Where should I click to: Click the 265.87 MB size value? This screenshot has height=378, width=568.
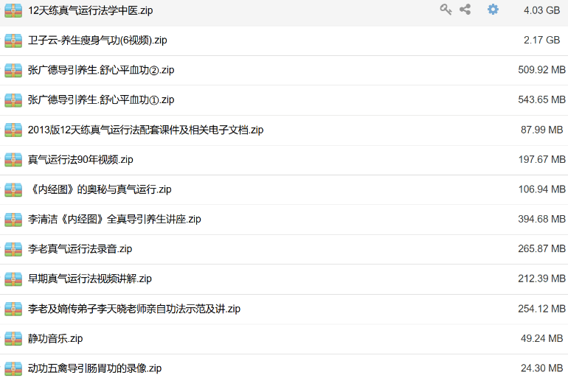click(541, 249)
